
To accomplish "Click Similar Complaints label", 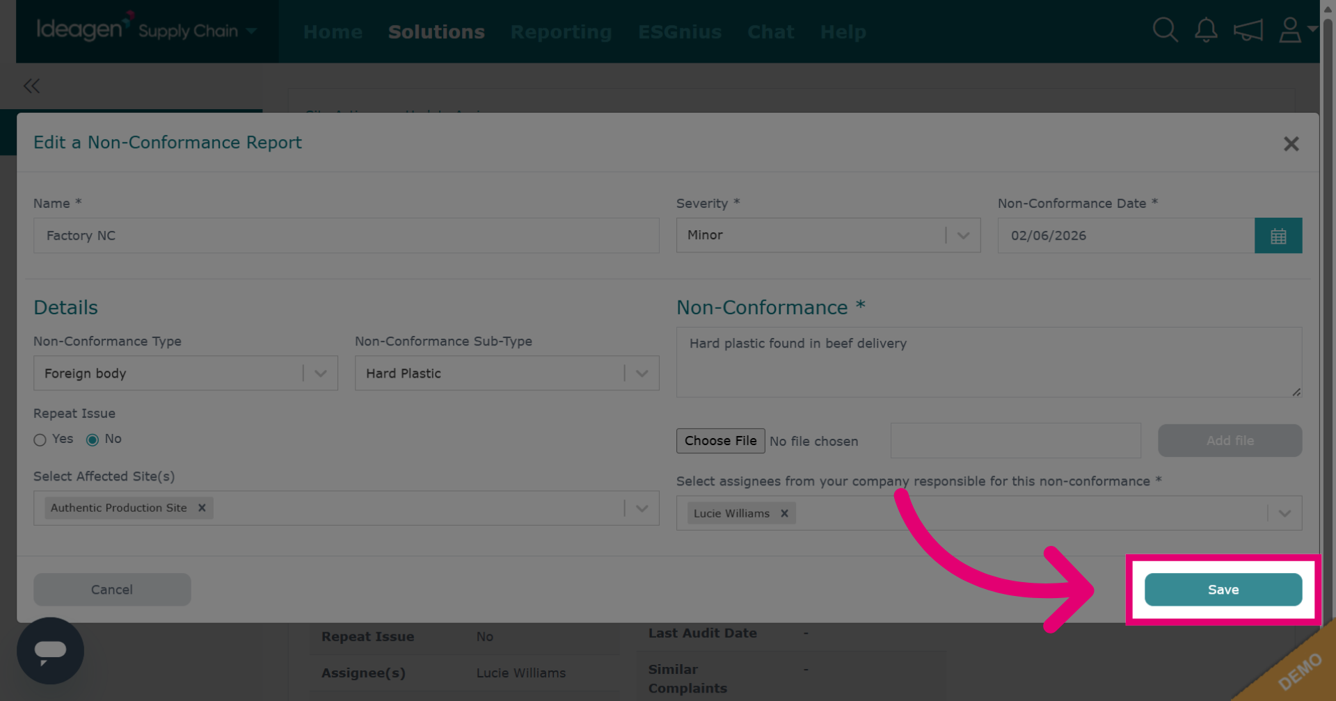I will [687, 679].
